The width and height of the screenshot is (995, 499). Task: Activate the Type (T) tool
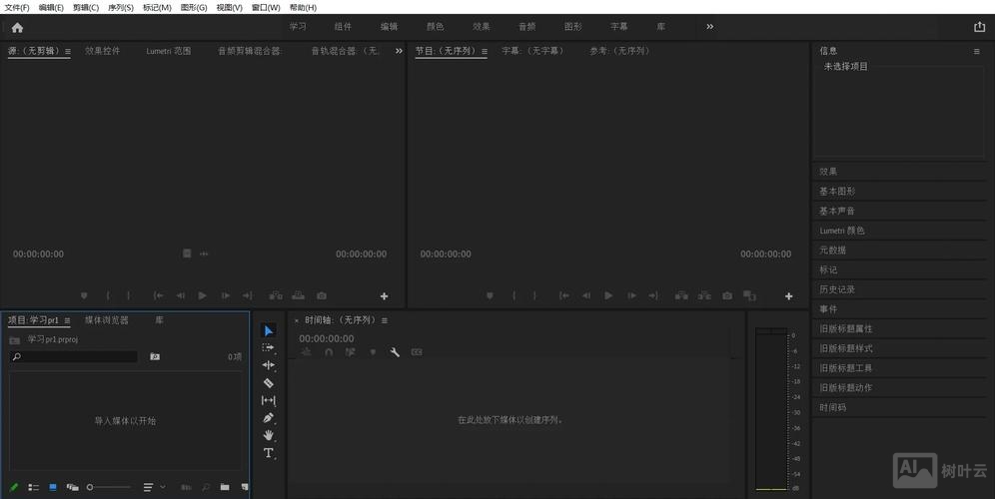(268, 453)
